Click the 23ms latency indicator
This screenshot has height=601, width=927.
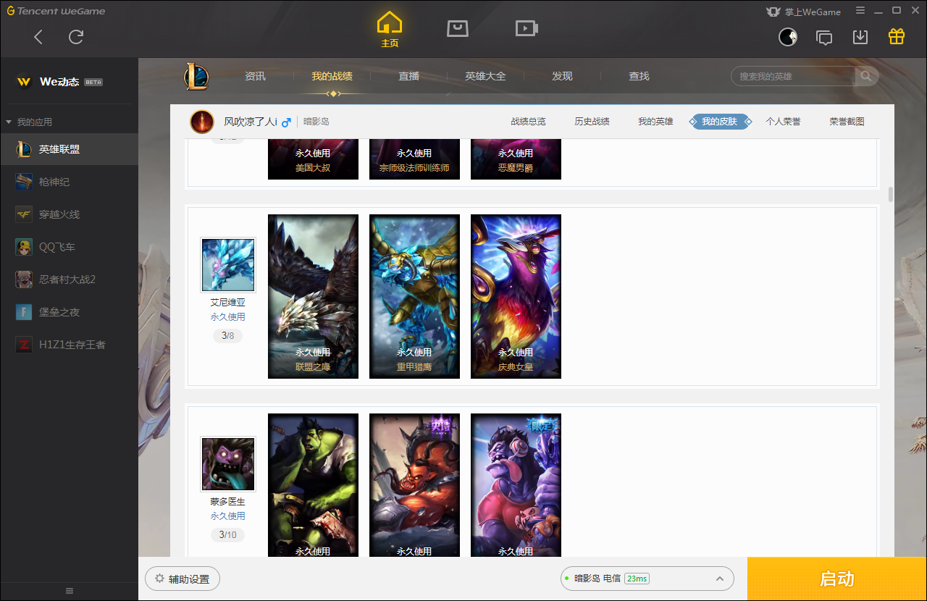(x=637, y=579)
